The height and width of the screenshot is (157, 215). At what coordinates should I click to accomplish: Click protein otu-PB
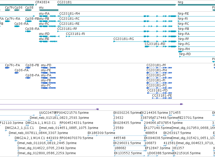click(46, 80)
